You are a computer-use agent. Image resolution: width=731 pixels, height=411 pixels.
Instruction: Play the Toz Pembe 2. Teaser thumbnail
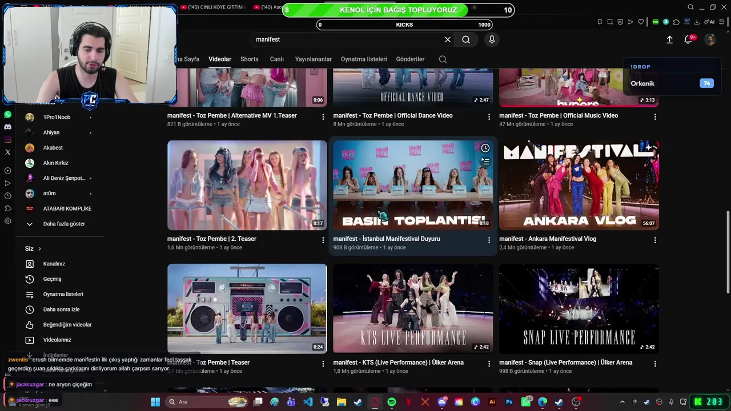coord(247,186)
